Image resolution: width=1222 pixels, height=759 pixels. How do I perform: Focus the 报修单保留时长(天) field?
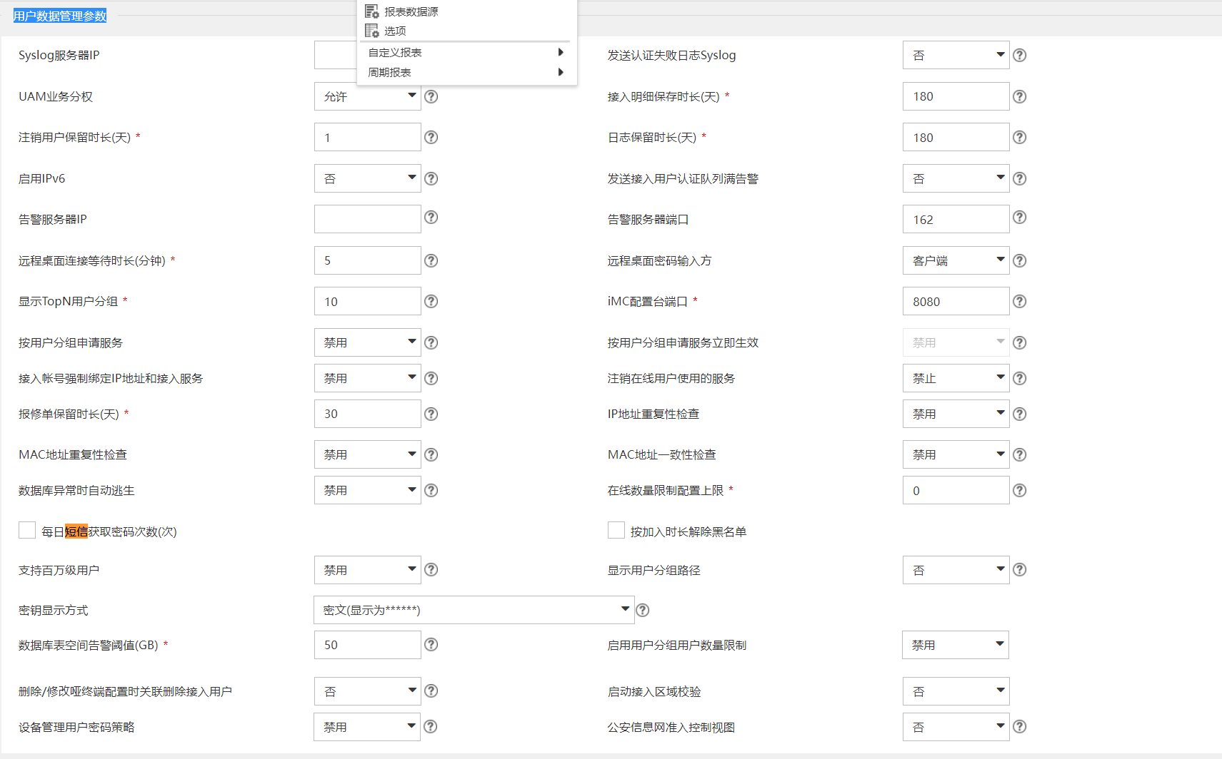(367, 414)
